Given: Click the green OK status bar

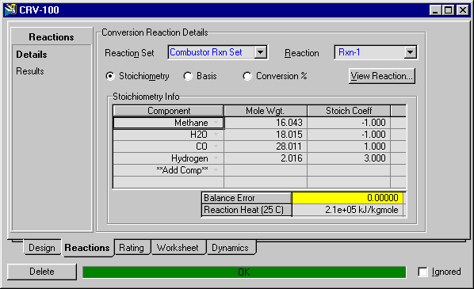Looking at the screenshot, I should coord(244,272).
